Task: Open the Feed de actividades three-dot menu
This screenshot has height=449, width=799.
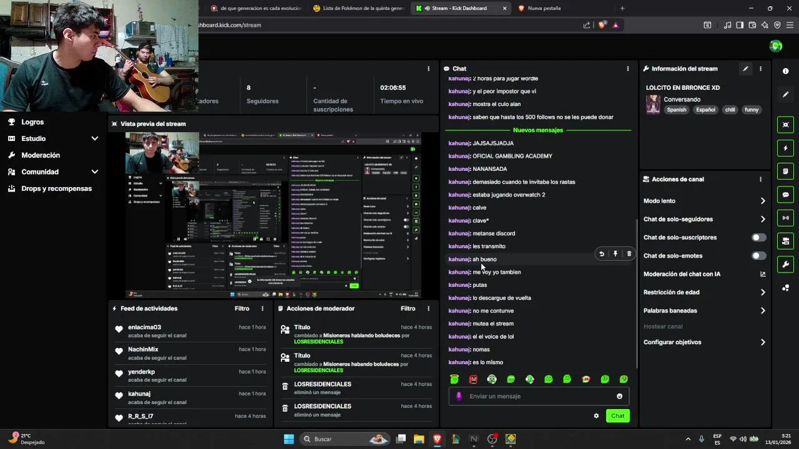Action: pyautogui.click(x=262, y=309)
